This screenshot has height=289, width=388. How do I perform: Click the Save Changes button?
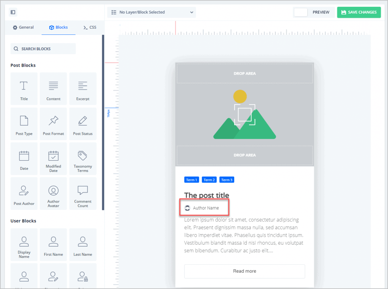358,12
